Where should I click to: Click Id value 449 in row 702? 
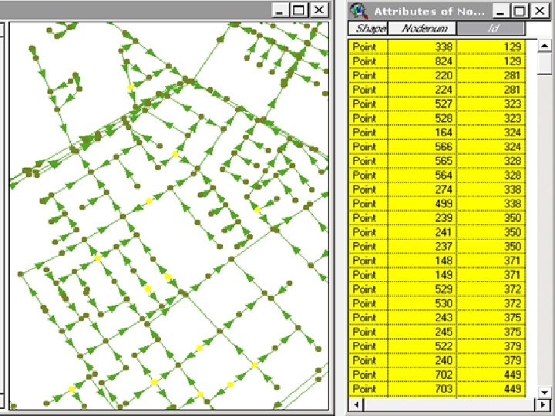point(491,374)
